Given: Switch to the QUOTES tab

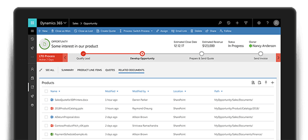Looking at the screenshot, I should click(110, 70).
